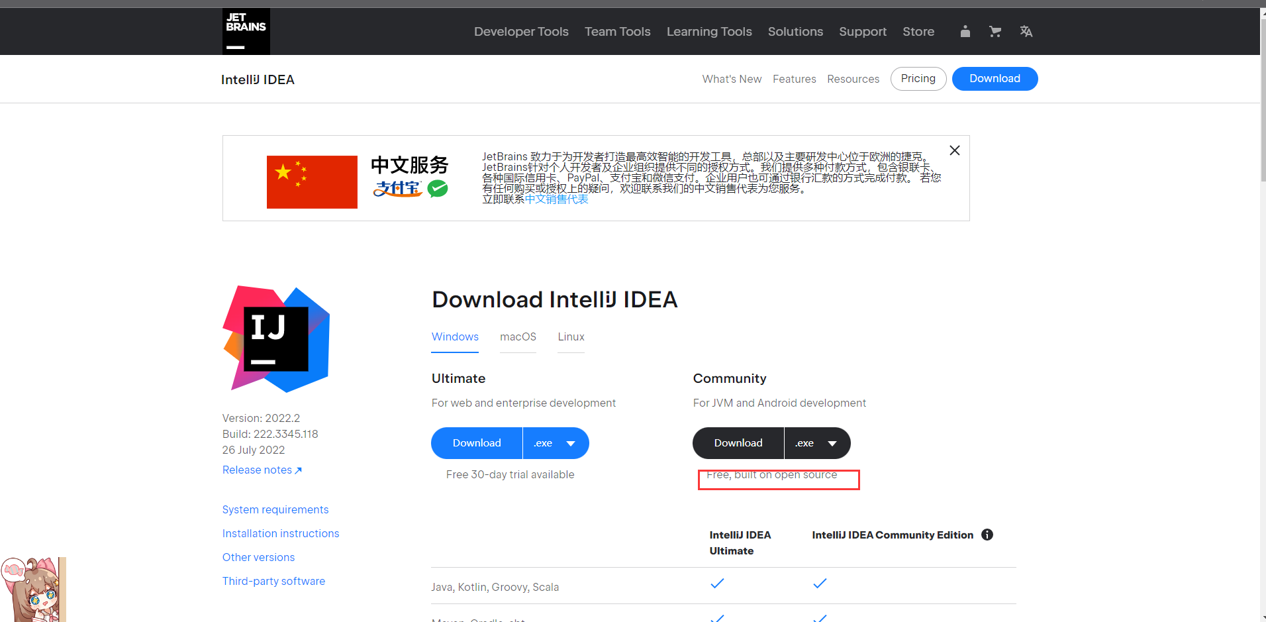The image size is (1266, 622).
Task: Download the Ultimate edition
Action: click(477, 443)
